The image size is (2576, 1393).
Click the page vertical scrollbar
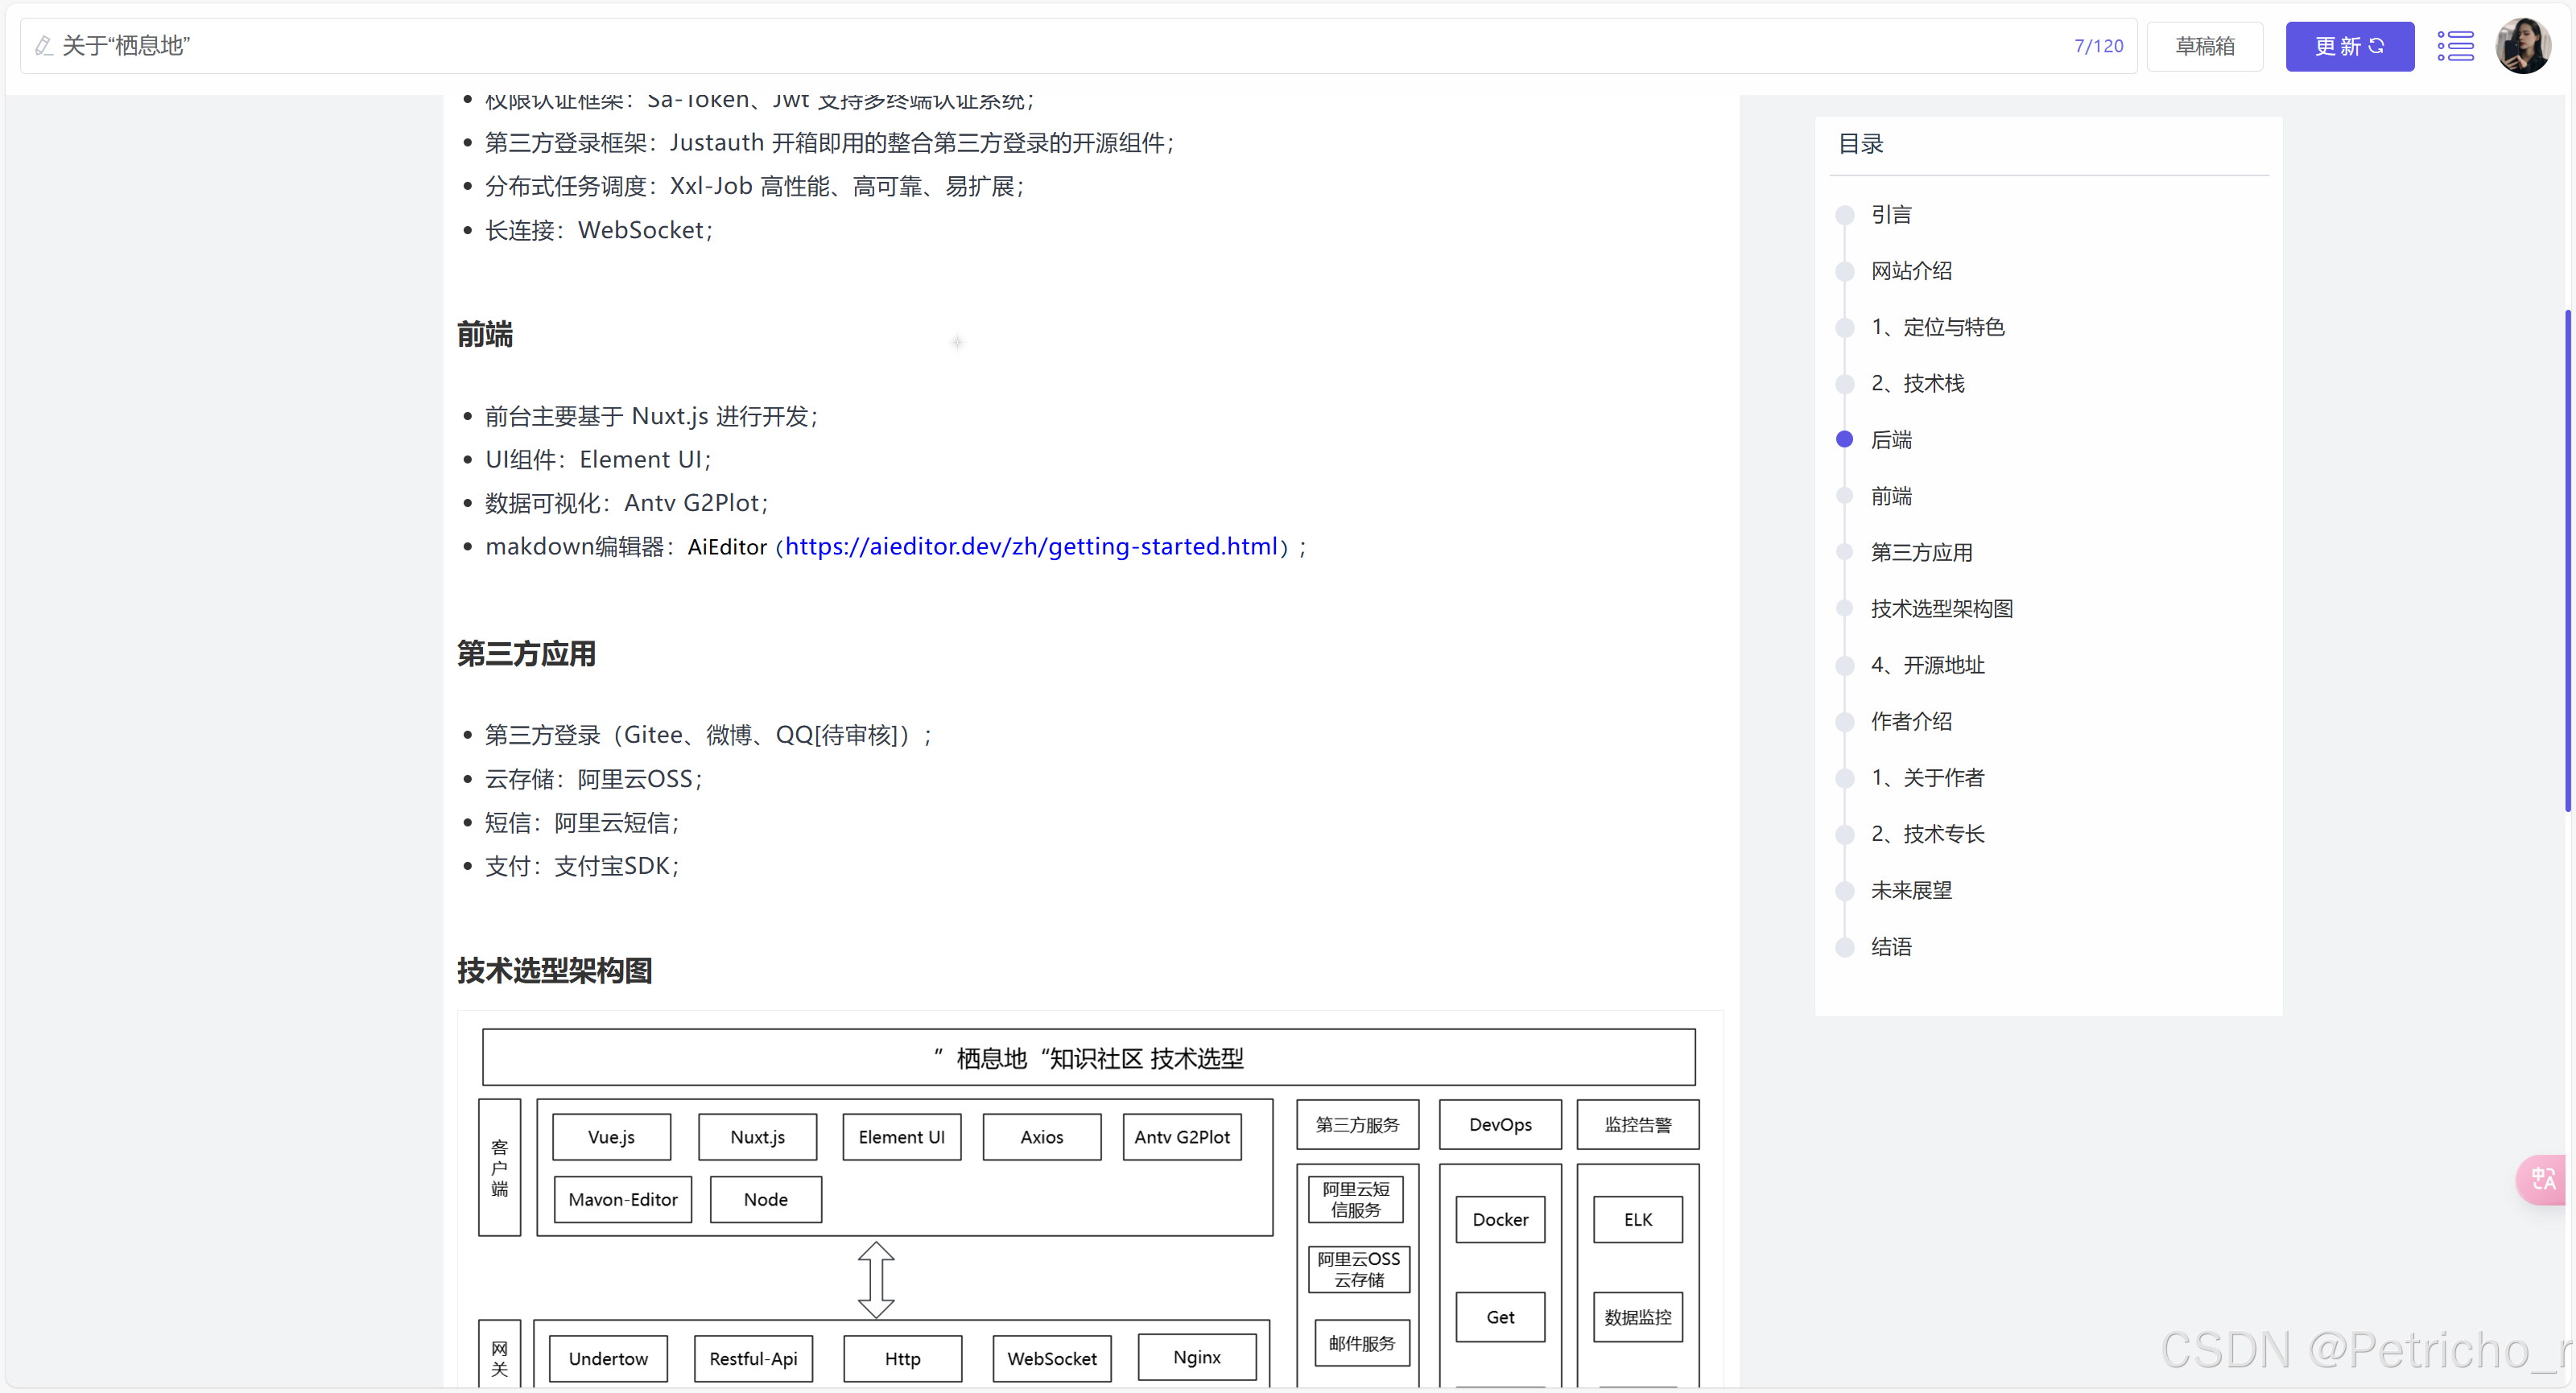2567,560
